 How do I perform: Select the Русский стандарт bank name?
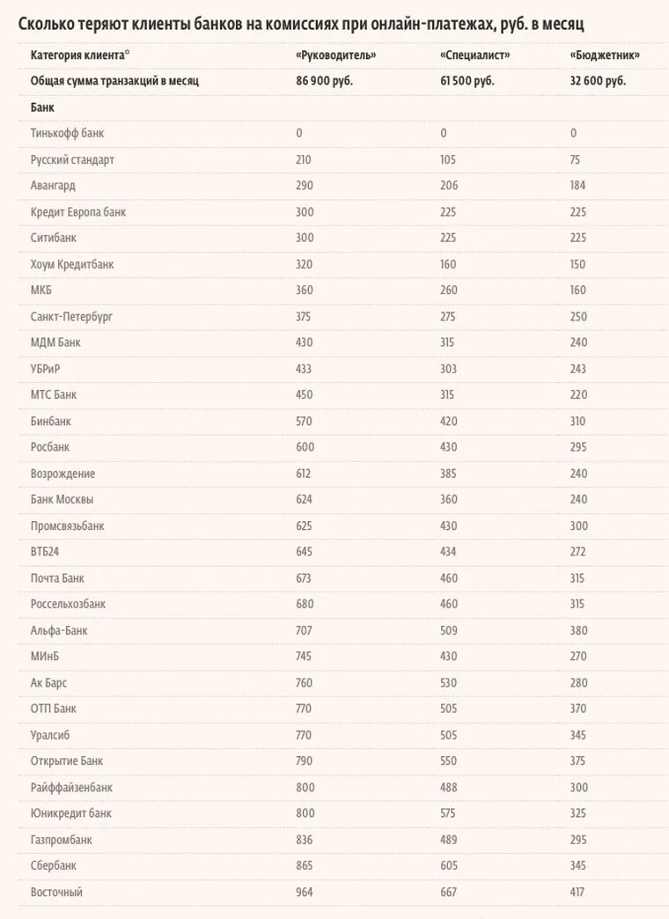tap(73, 159)
